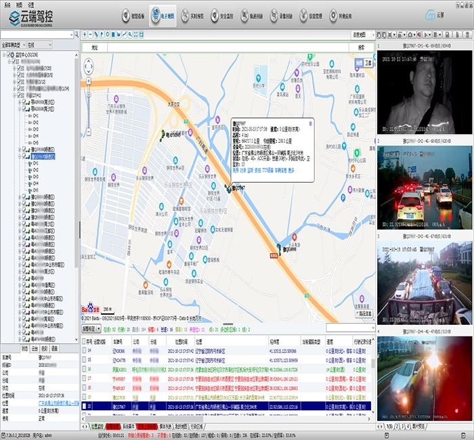Click the 搜索 button beside address field
This screenshot has height=440, width=474.
click(x=361, y=47)
